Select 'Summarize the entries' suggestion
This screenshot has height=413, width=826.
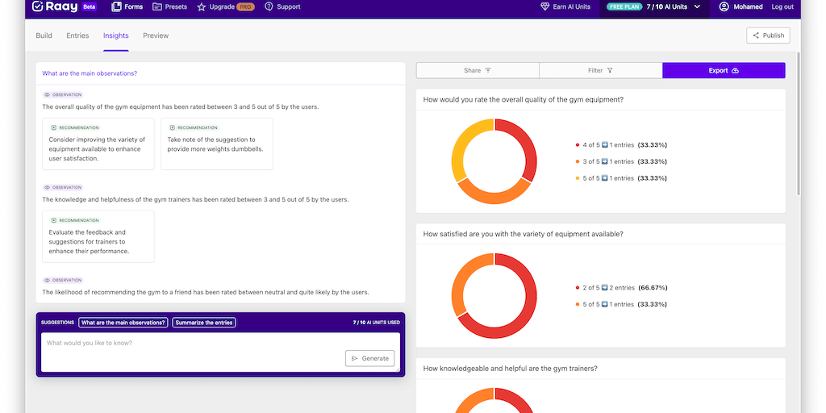(x=204, y=323)
